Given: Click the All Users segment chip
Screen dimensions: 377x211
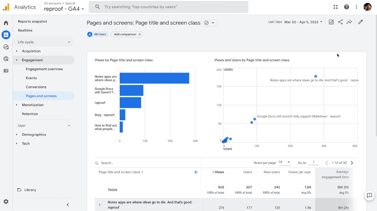Looking at the screenshot, I should click(x=98, y=34).
